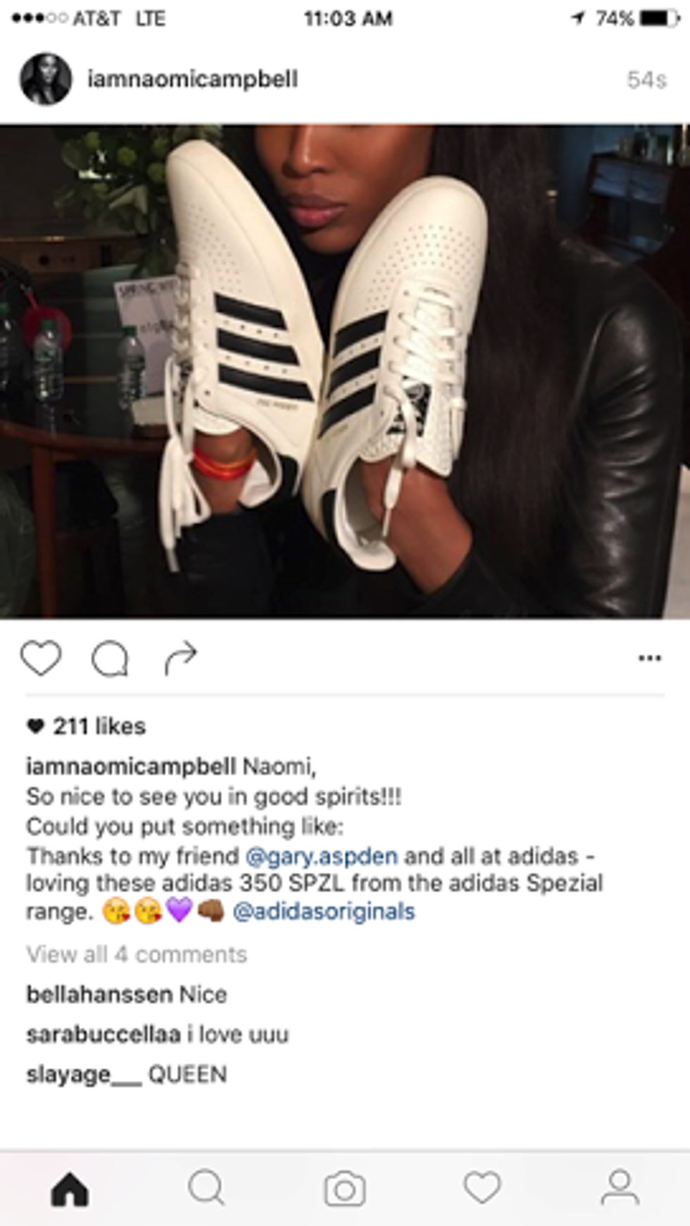Open the Search and Explore tab

click(206, 1189)
